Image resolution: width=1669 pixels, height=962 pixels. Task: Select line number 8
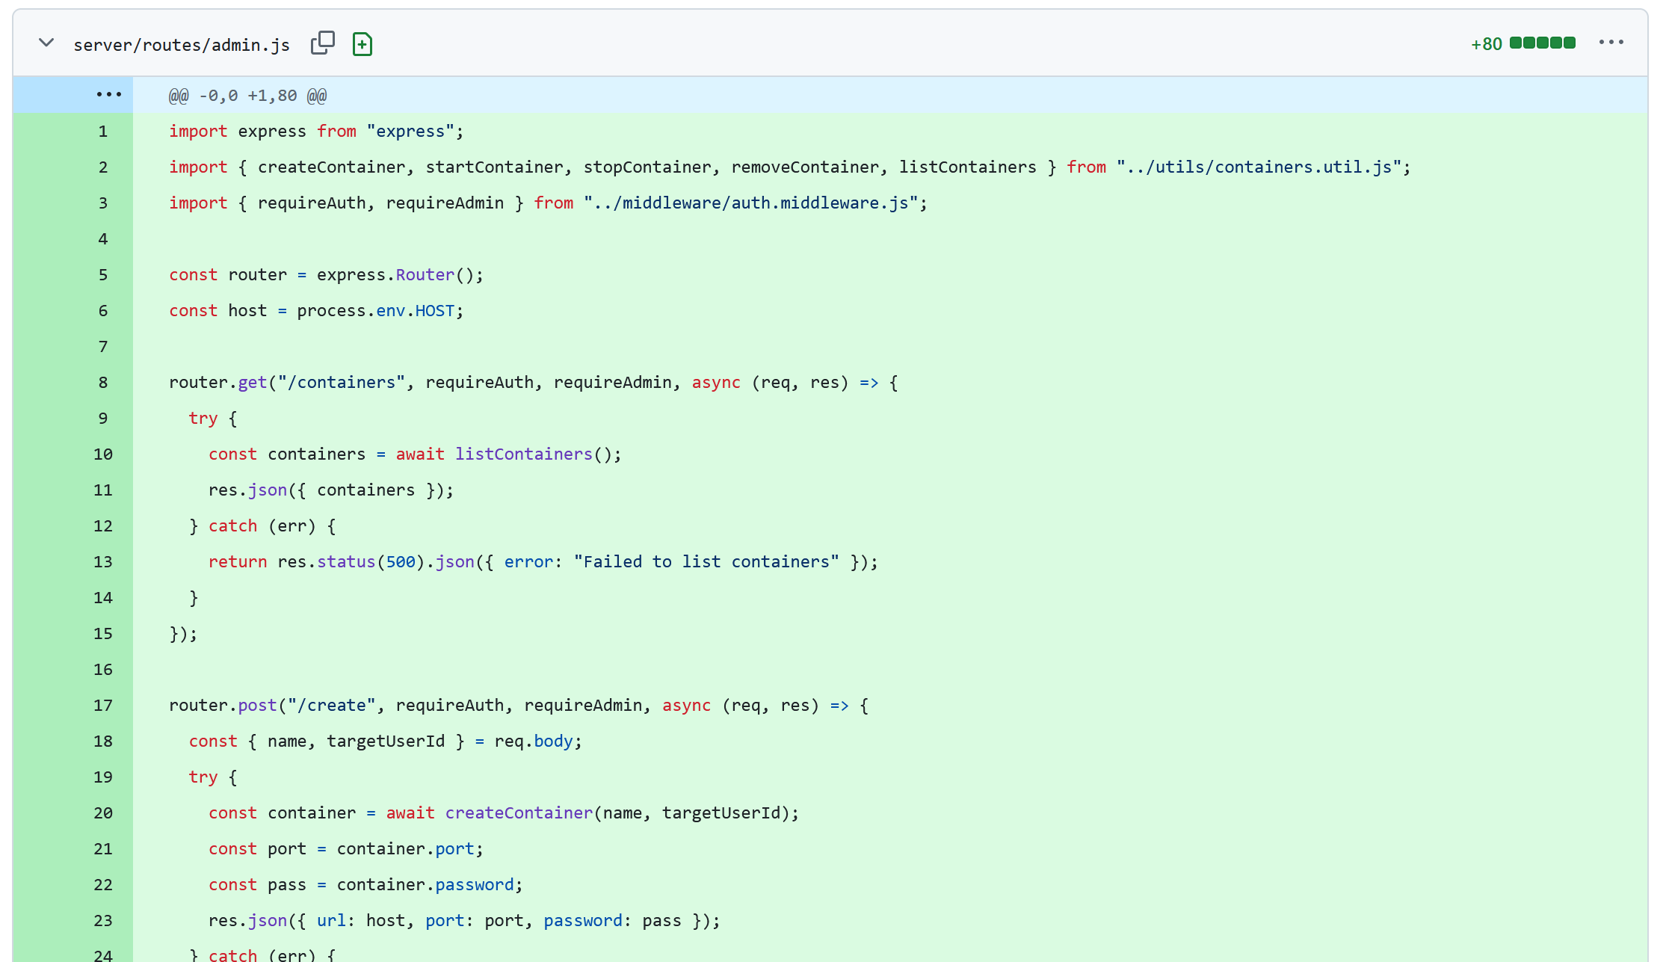[103, 383]
